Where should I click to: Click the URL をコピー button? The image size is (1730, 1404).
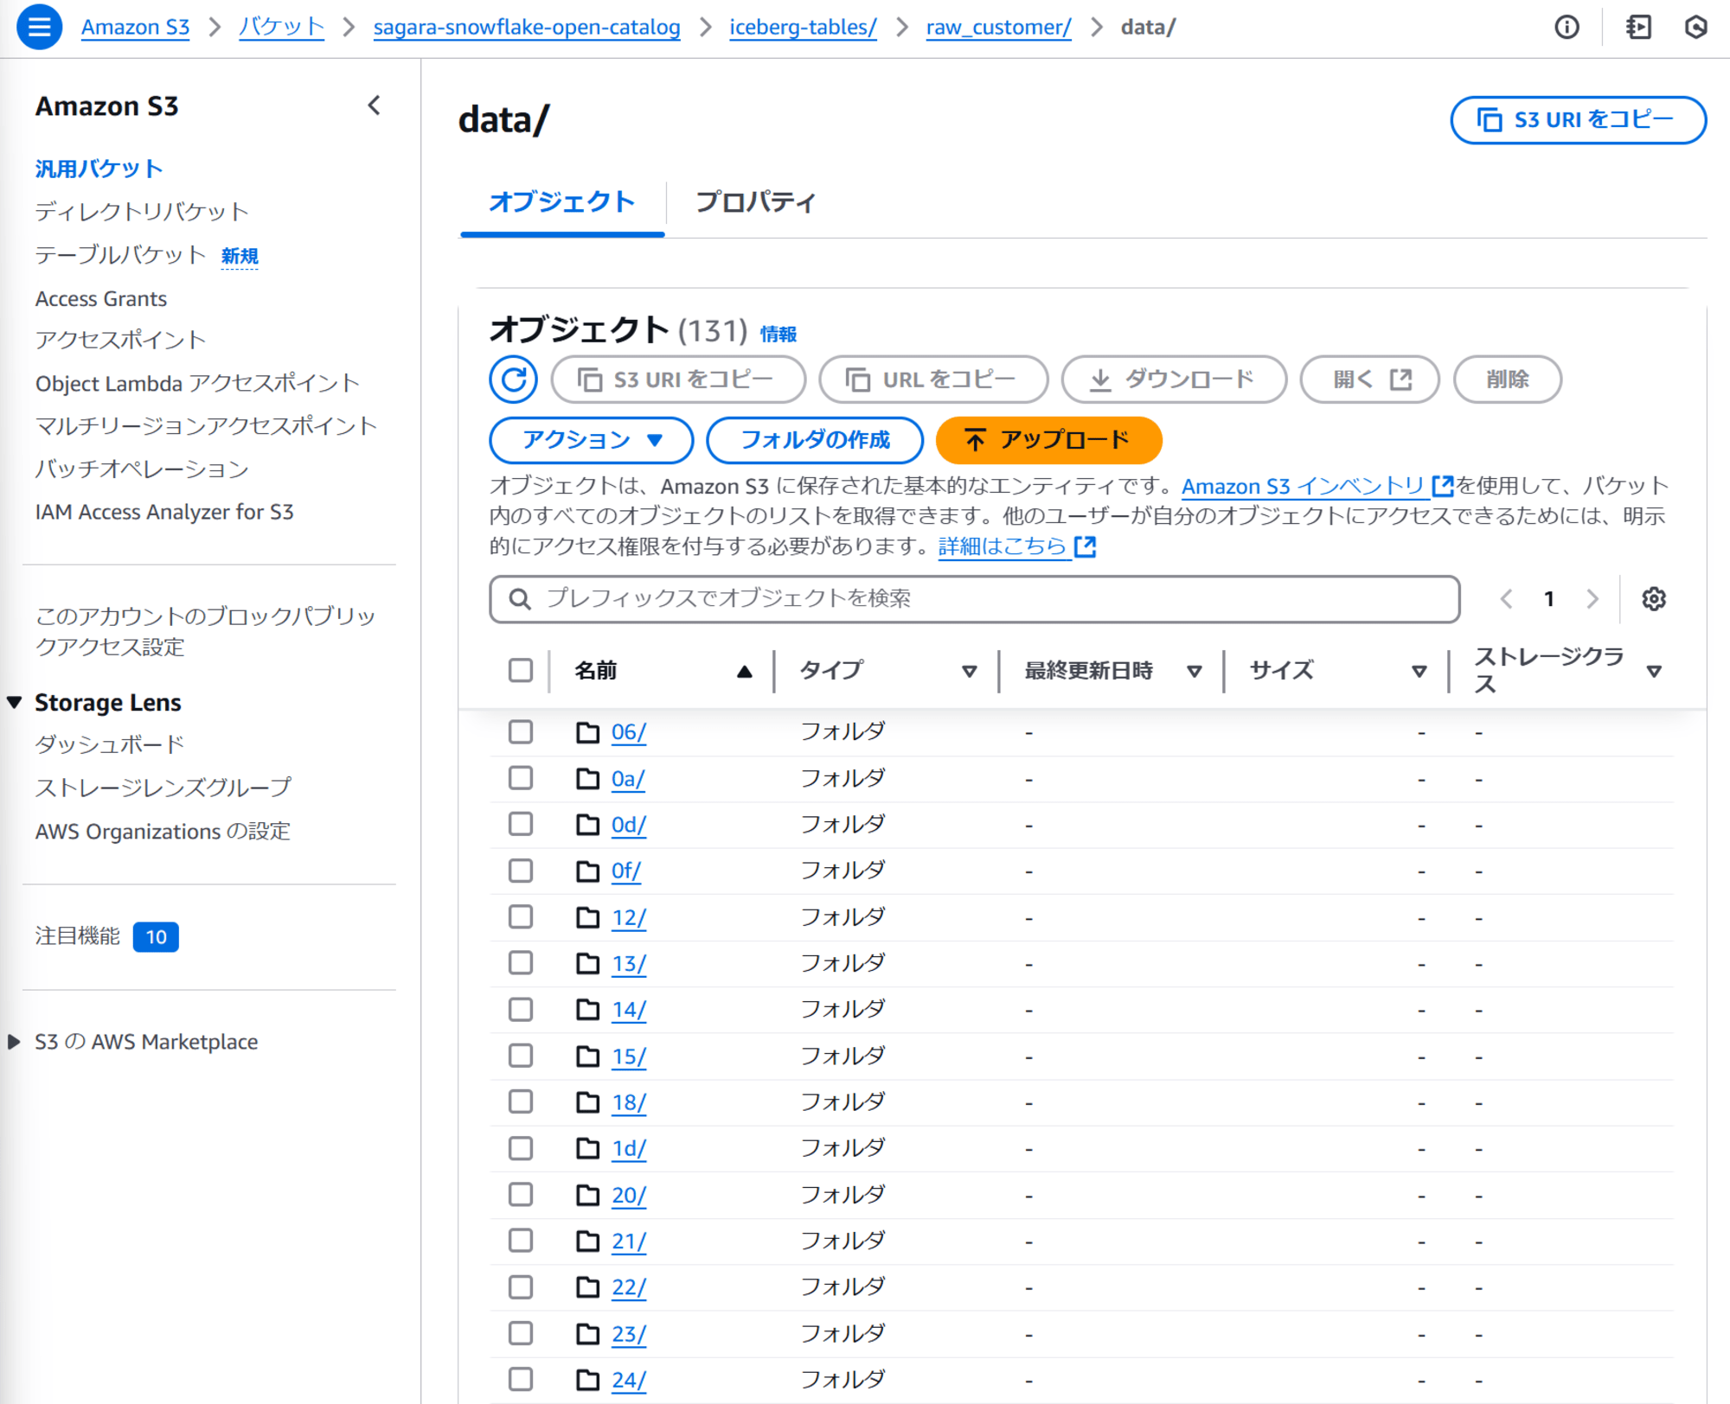933,380
